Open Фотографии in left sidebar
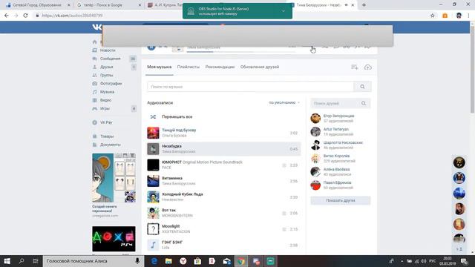This screenshot has height=267, width=475. tap(111, 83)
